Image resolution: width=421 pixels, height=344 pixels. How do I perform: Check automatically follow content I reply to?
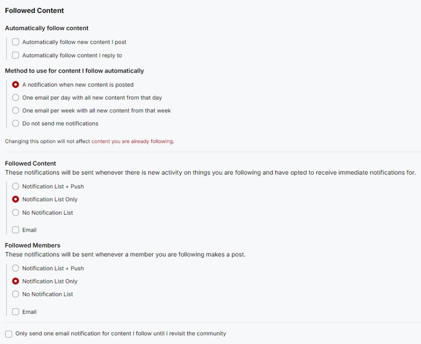pos(15,55)
